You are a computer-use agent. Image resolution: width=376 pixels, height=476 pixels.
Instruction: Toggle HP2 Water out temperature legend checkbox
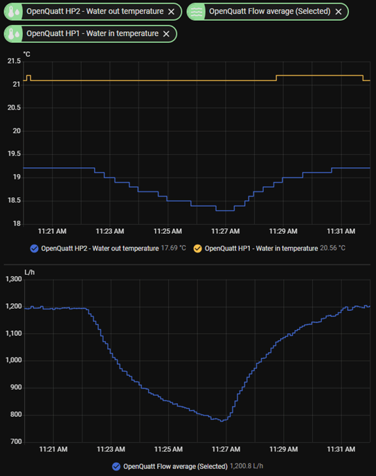(34, 248)
